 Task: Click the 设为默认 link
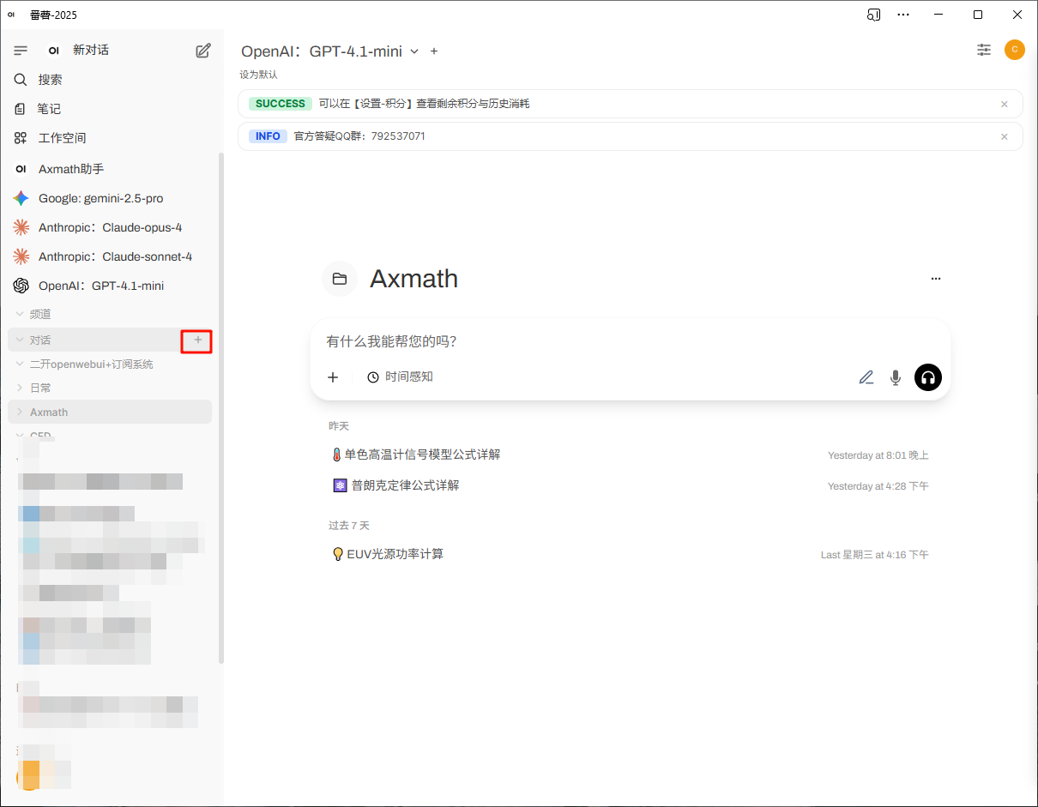(258, 75)
